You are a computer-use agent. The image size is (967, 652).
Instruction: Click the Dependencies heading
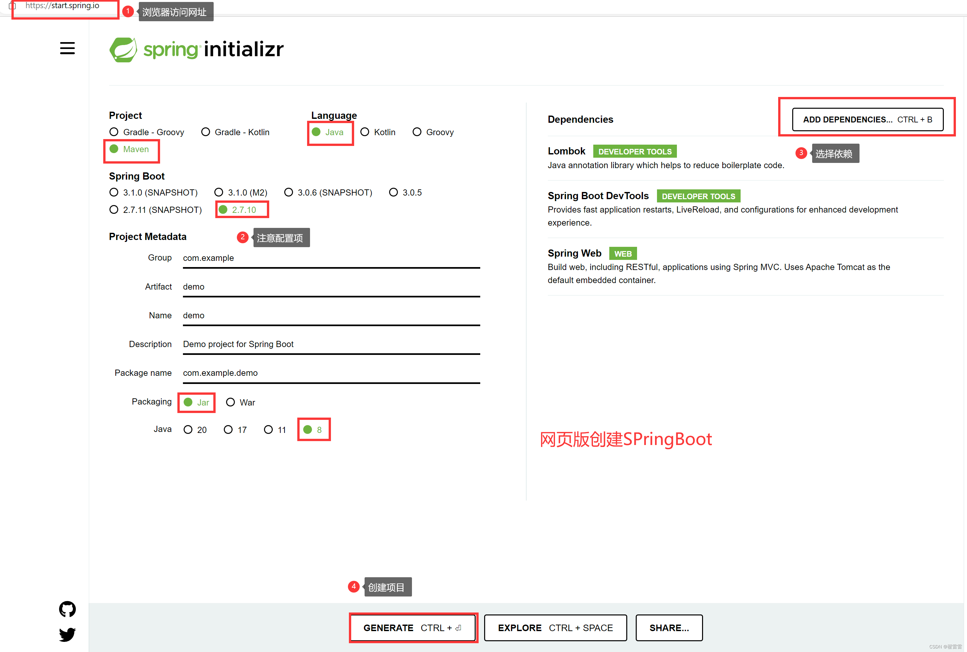[581, 120]
